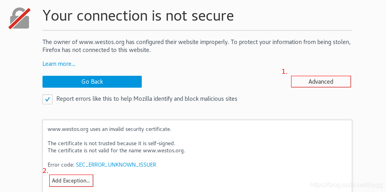Click the 'Firefox has not connected' text line

point(96,50)
